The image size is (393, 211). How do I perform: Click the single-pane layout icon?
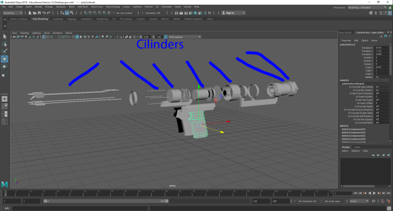point(4,99)
